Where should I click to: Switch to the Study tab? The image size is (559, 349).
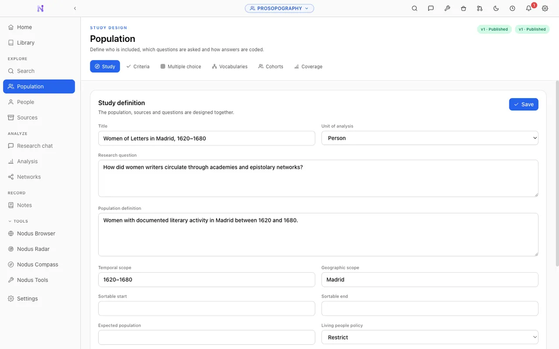click(105, 66)
